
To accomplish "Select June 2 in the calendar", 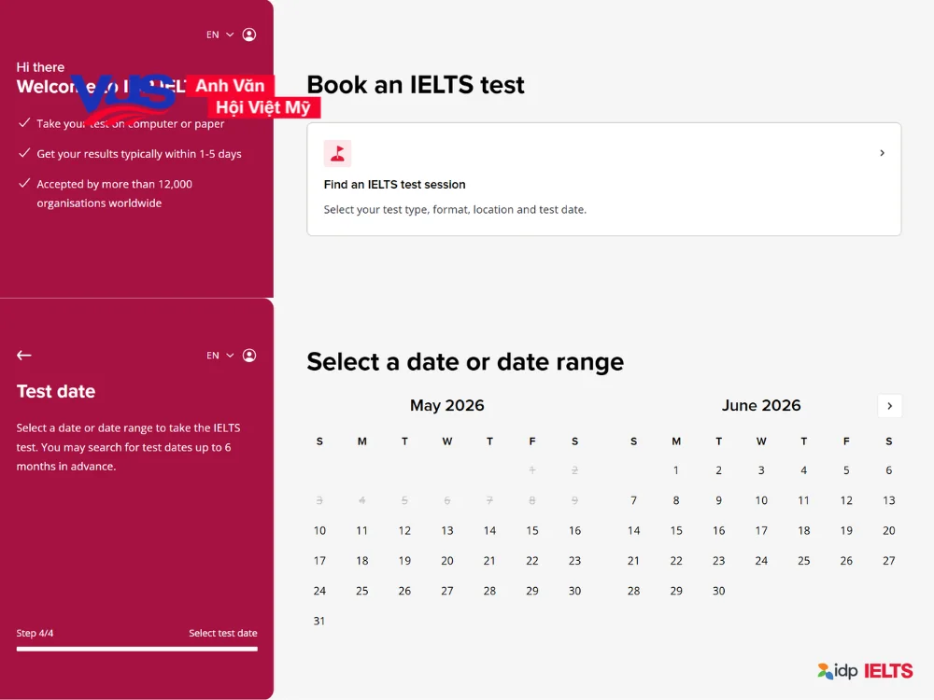I will click(x=719, y=470).
